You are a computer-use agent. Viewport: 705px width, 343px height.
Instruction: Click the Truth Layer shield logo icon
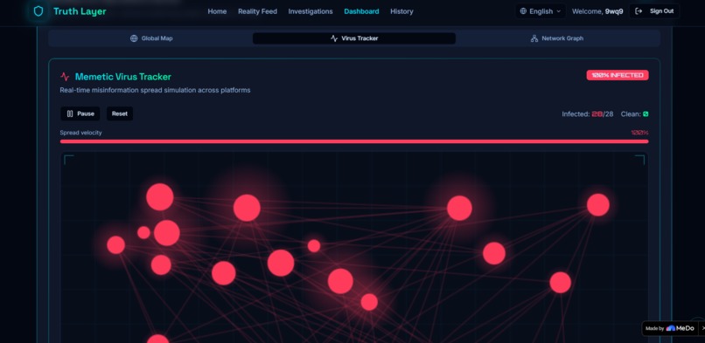click(38, 11)
